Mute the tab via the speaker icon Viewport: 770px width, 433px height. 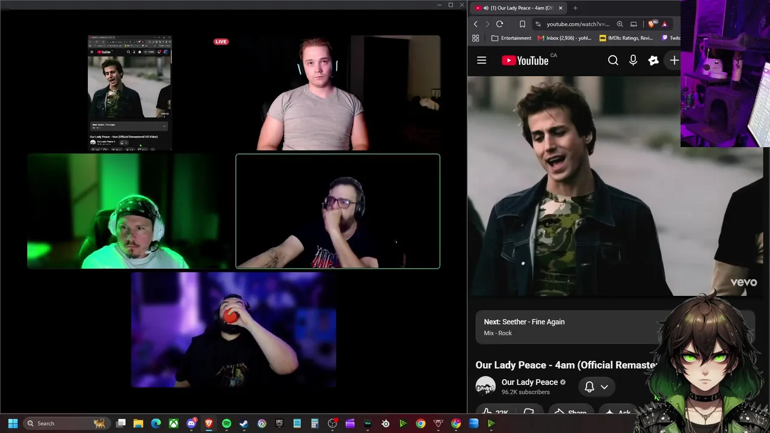pos(485,8)
